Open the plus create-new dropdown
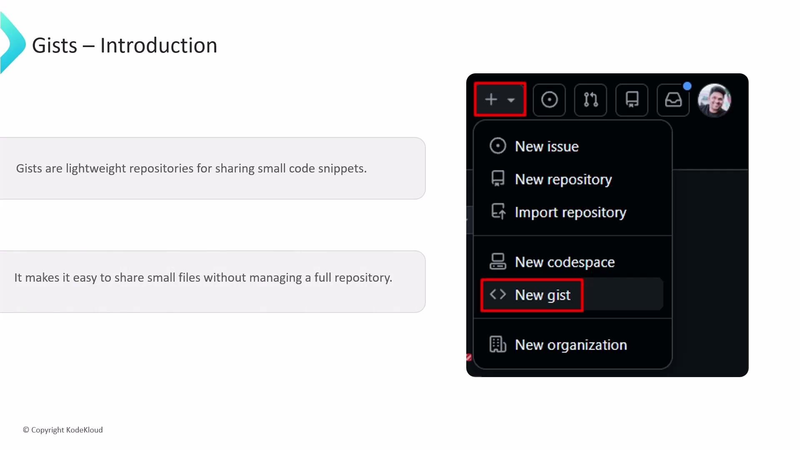 point(500,100)
